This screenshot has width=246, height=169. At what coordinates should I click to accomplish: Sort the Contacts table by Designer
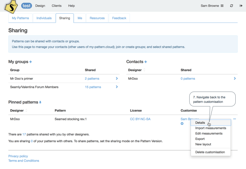pos(144,70)
